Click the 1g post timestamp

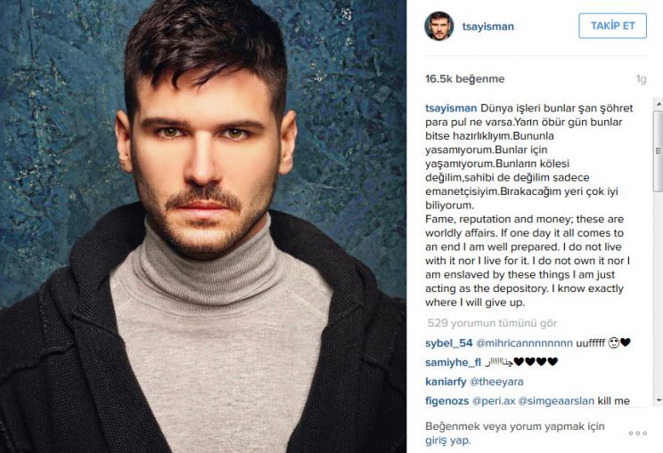tap(642, 79)
